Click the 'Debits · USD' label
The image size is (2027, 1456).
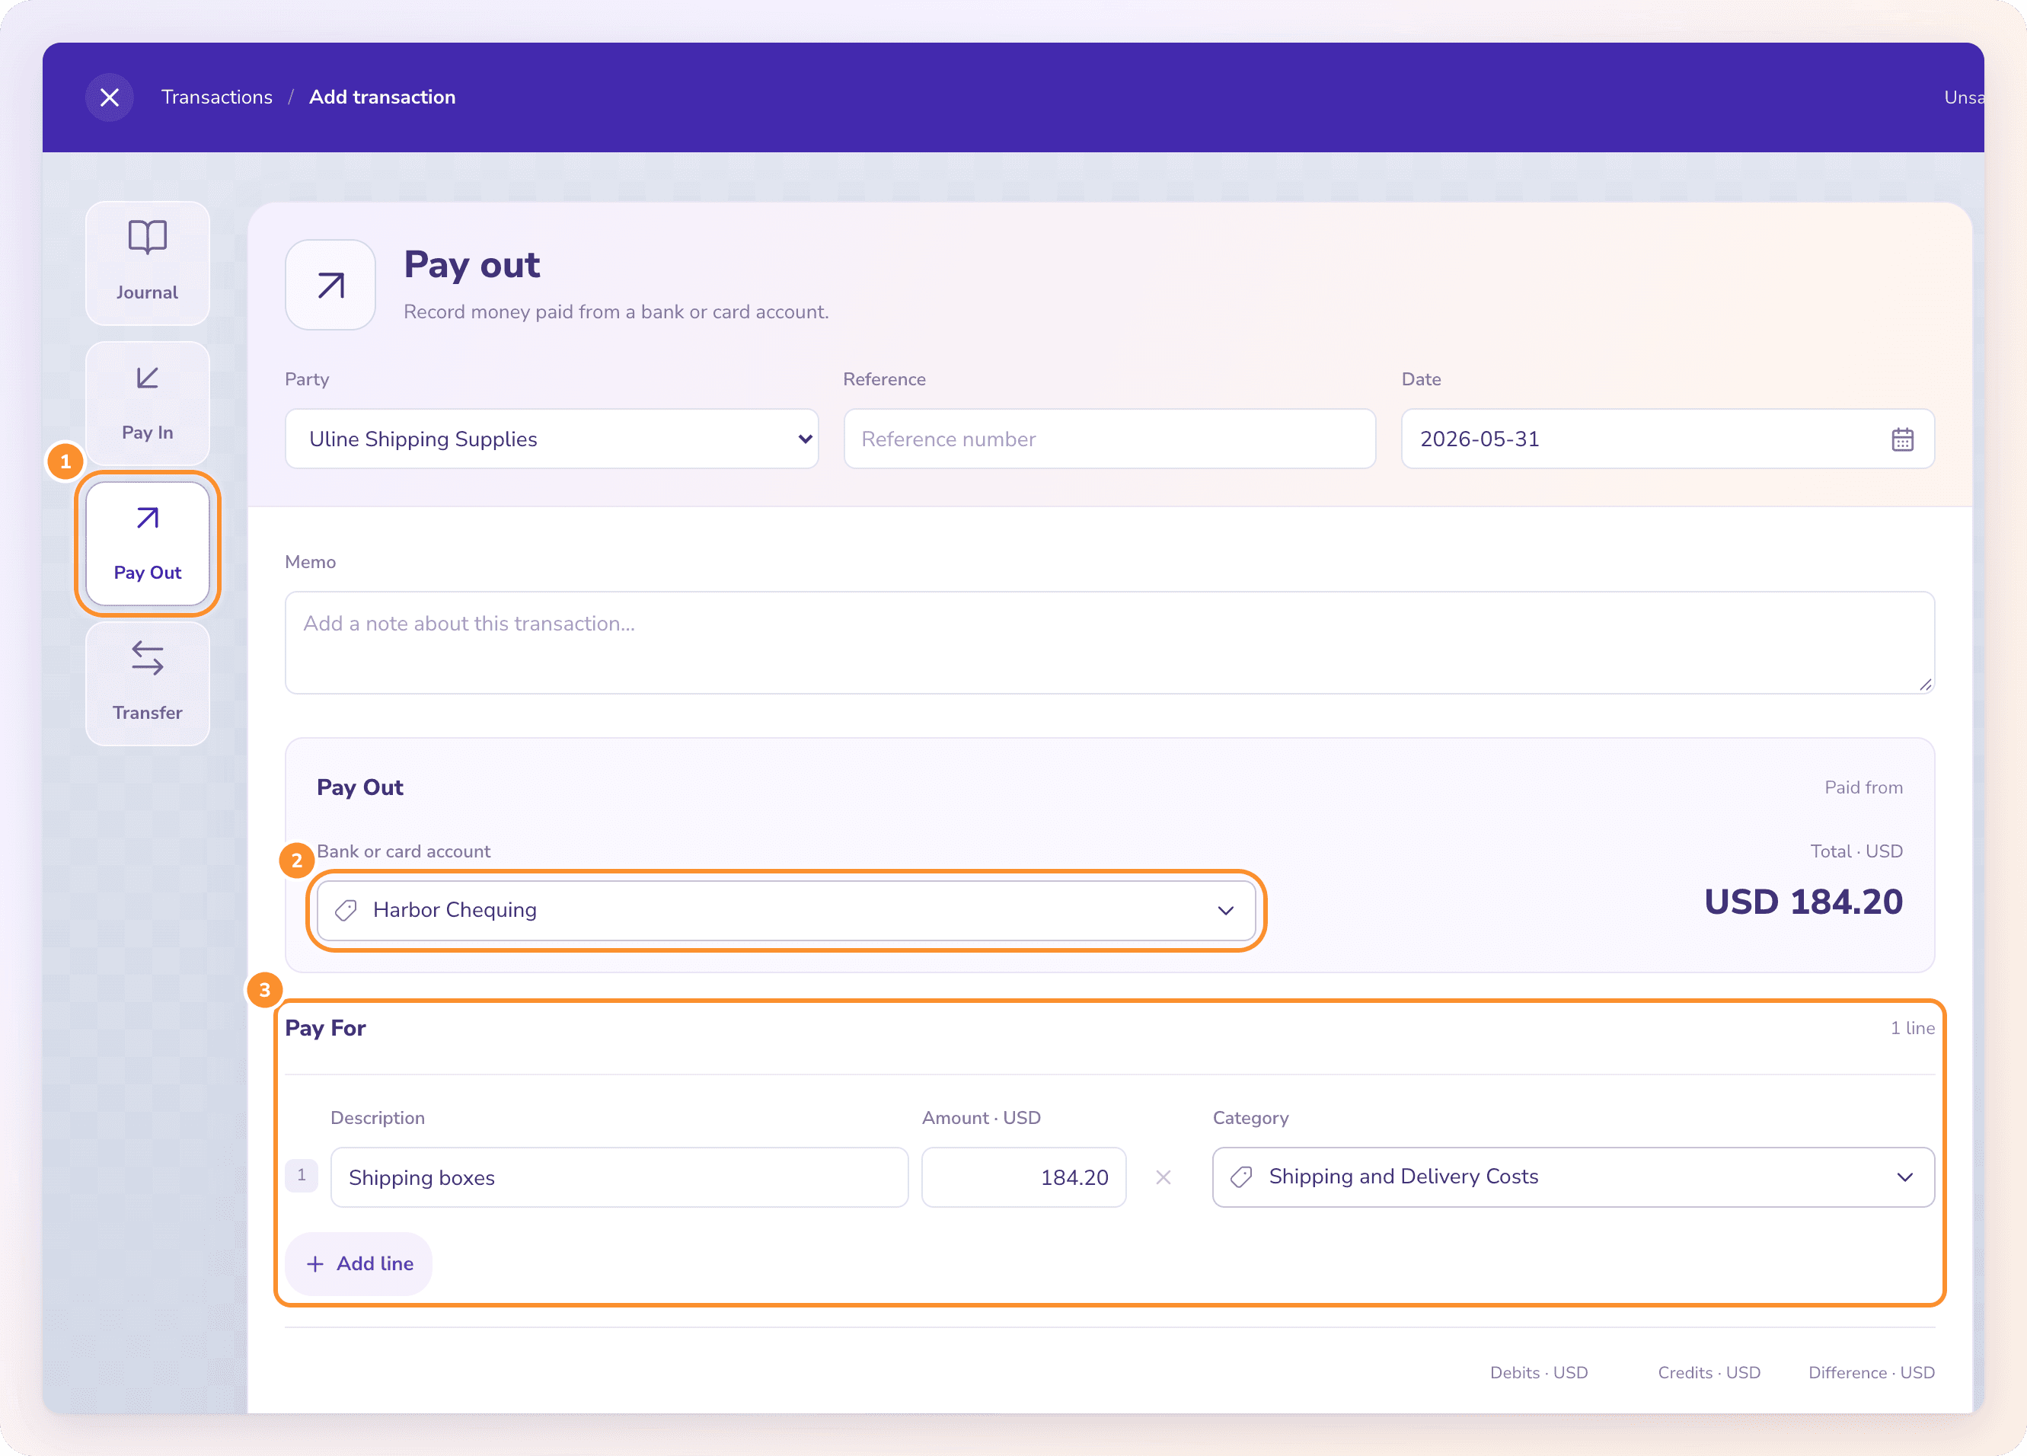pyautogui.click(x=1538, y=1372)
